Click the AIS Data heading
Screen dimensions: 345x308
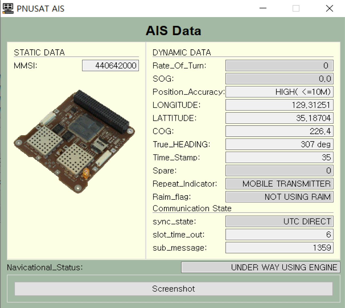pos(173,31)
